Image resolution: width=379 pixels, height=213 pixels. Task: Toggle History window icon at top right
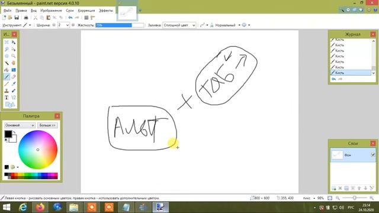(348, 10)
